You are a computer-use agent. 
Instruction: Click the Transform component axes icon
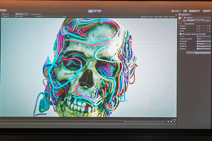(181, 24)
